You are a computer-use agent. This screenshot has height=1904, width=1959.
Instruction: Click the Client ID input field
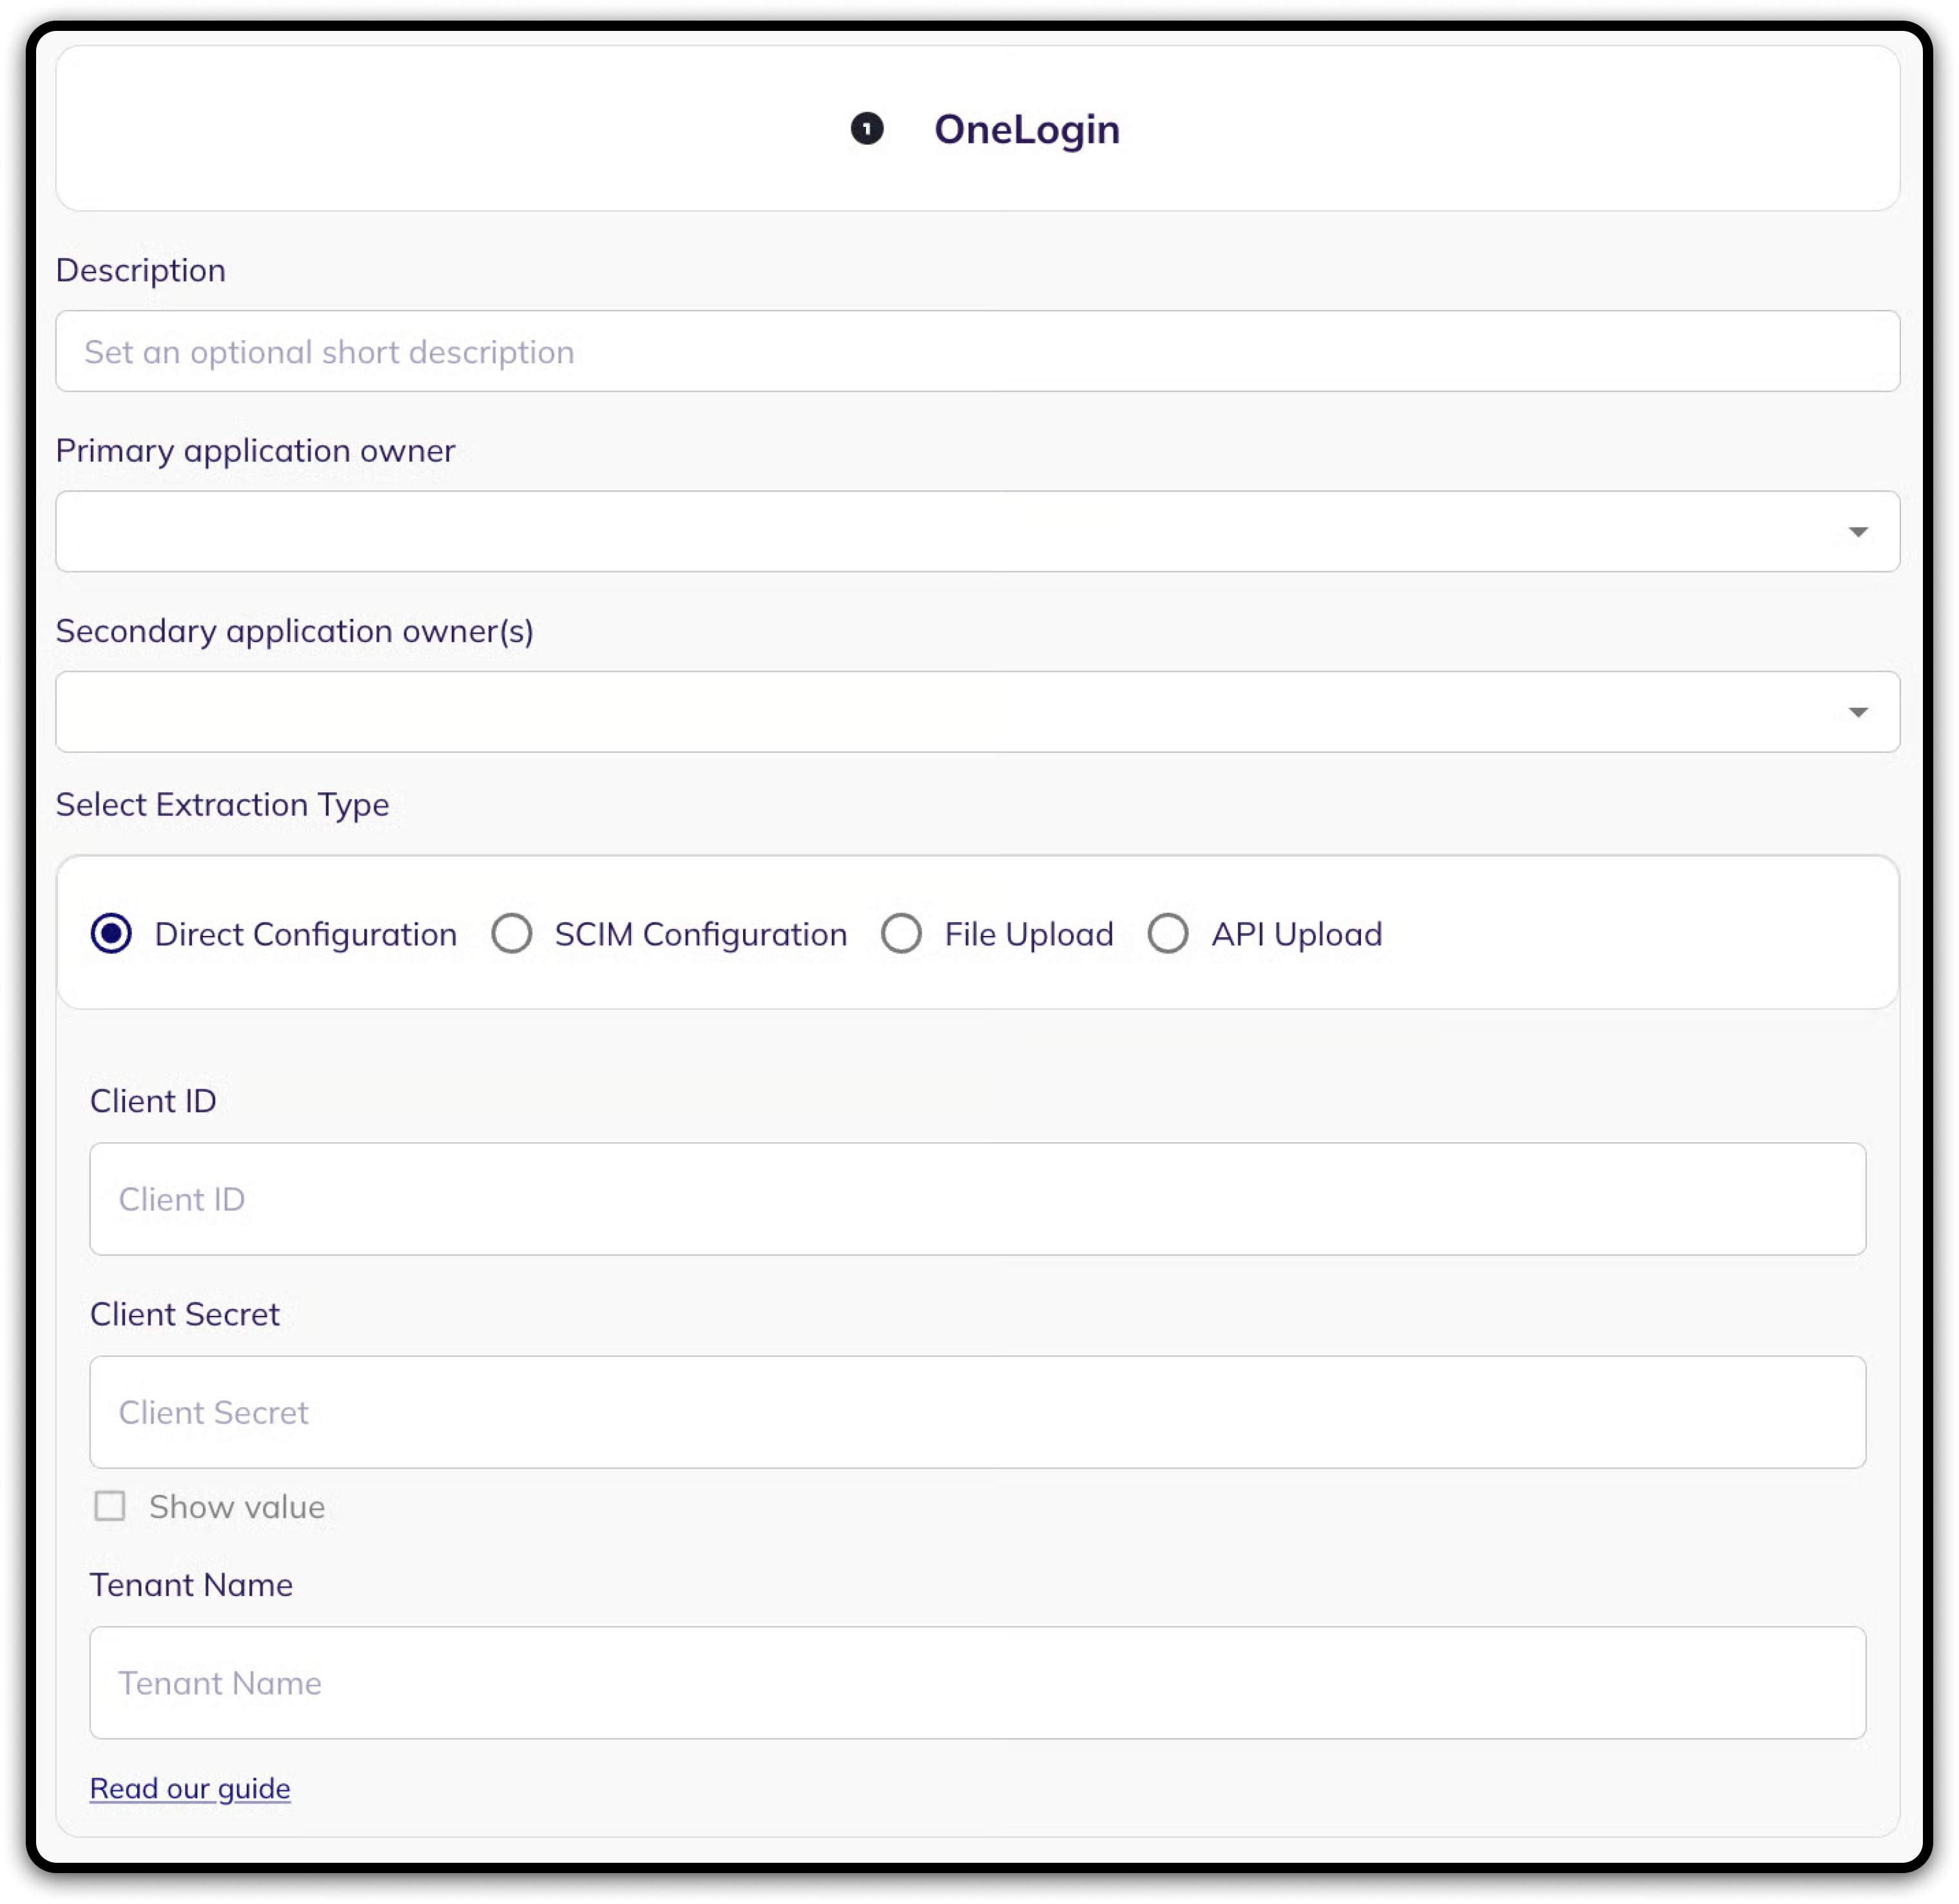click(x=976, y=1199)
